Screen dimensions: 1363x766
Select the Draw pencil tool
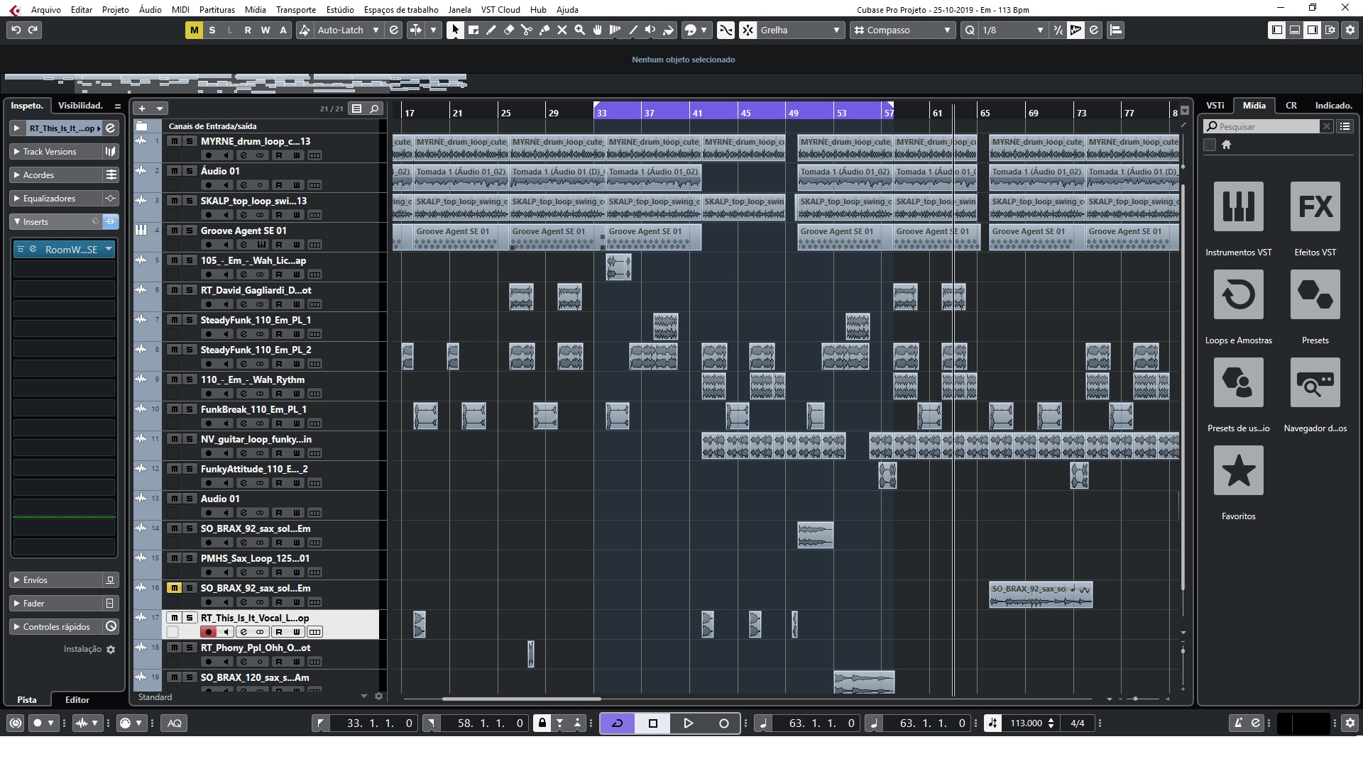(x=491, y=30)
